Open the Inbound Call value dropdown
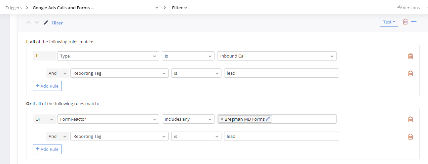The width and height of the screenshot is (428, 164). pos(276,56)
